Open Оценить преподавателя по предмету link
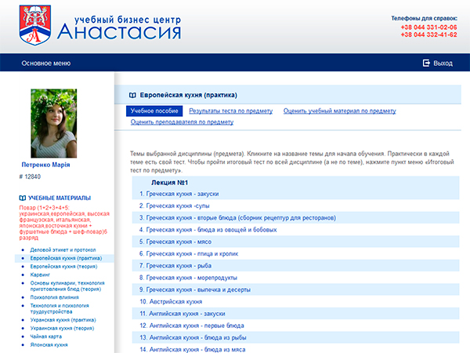This screenshot has height=353, width=470. 182,122
